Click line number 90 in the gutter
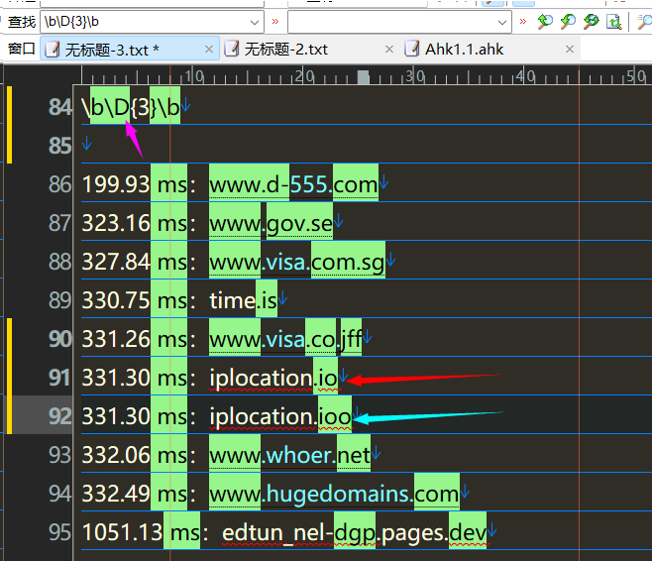The width and height of the screenshot is (652, 561). click(59, 339)
